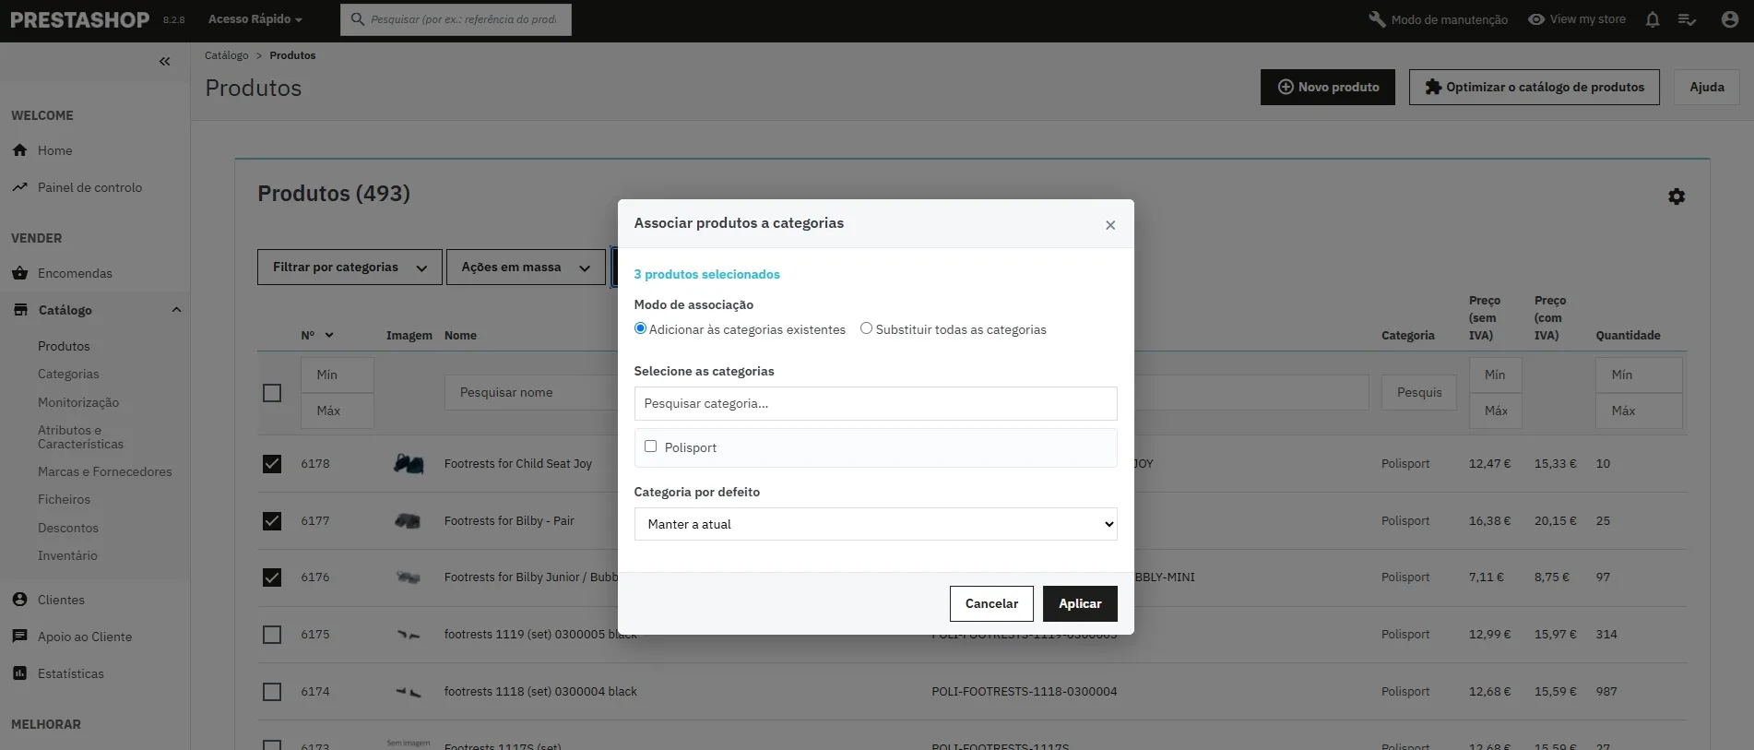Click Painel de controlo trend icon
This screenshot has width=1754, height=750.
20,187
